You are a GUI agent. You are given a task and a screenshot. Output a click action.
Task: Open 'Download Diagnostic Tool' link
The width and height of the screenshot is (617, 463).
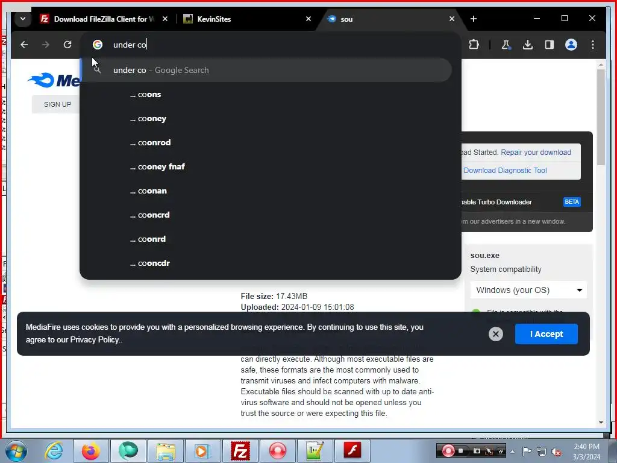pos(505,171)
